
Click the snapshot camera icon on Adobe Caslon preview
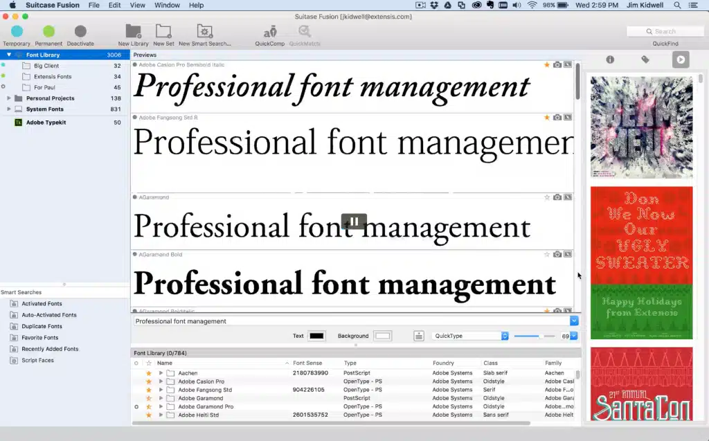pos(557,64)
